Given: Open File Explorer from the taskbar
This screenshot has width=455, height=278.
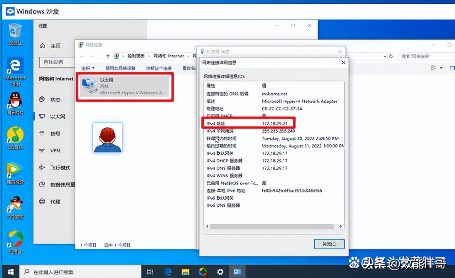Looking at the screenshot, I should pyautogui.click(x=185, y=271).
